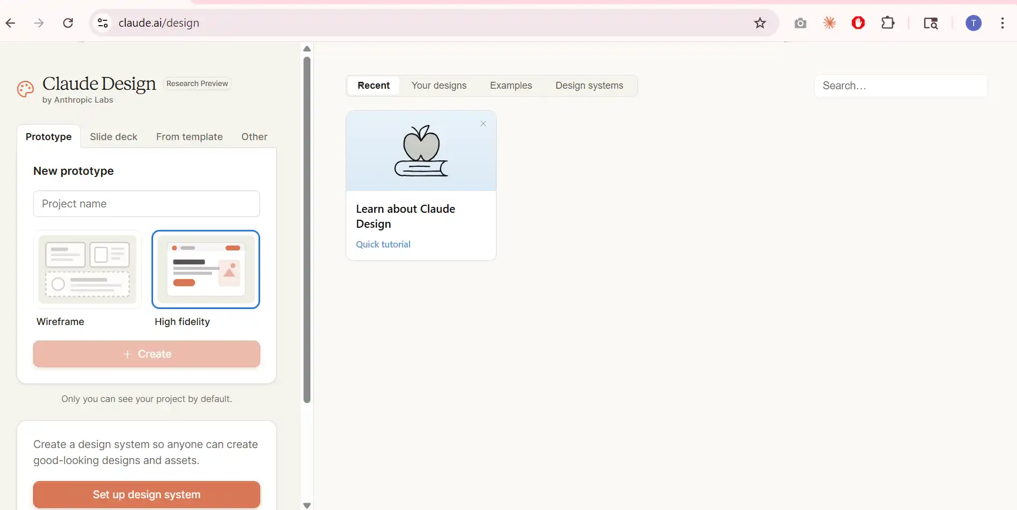Open the orange Claude extension icon
This screenshot has height=510, width=1017.
point(830,23)
